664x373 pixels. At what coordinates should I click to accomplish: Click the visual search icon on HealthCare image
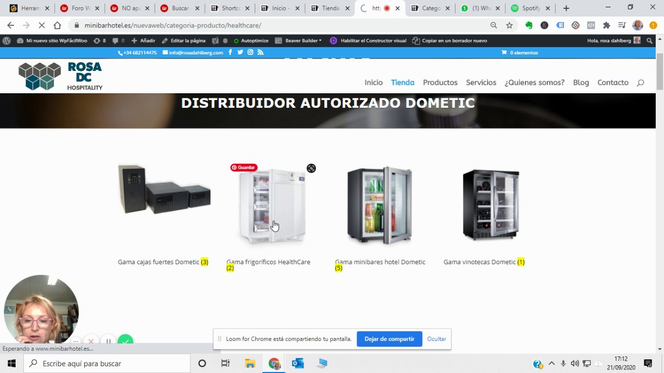pos(311,168)
